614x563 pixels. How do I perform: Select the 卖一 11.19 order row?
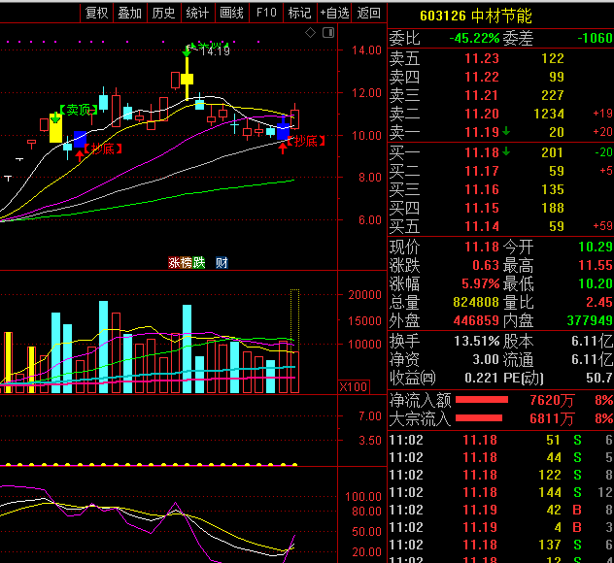pos(501,132)
